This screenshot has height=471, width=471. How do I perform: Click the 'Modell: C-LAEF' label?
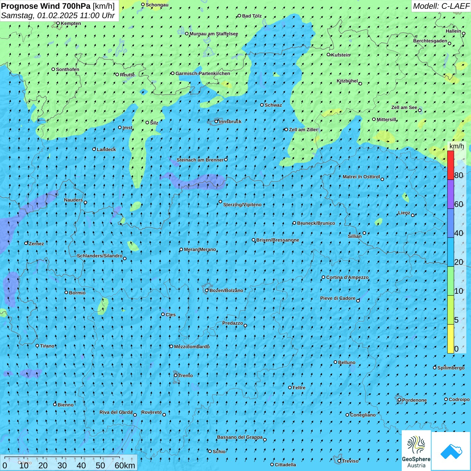pyautogui.click(x=441, y=6)
